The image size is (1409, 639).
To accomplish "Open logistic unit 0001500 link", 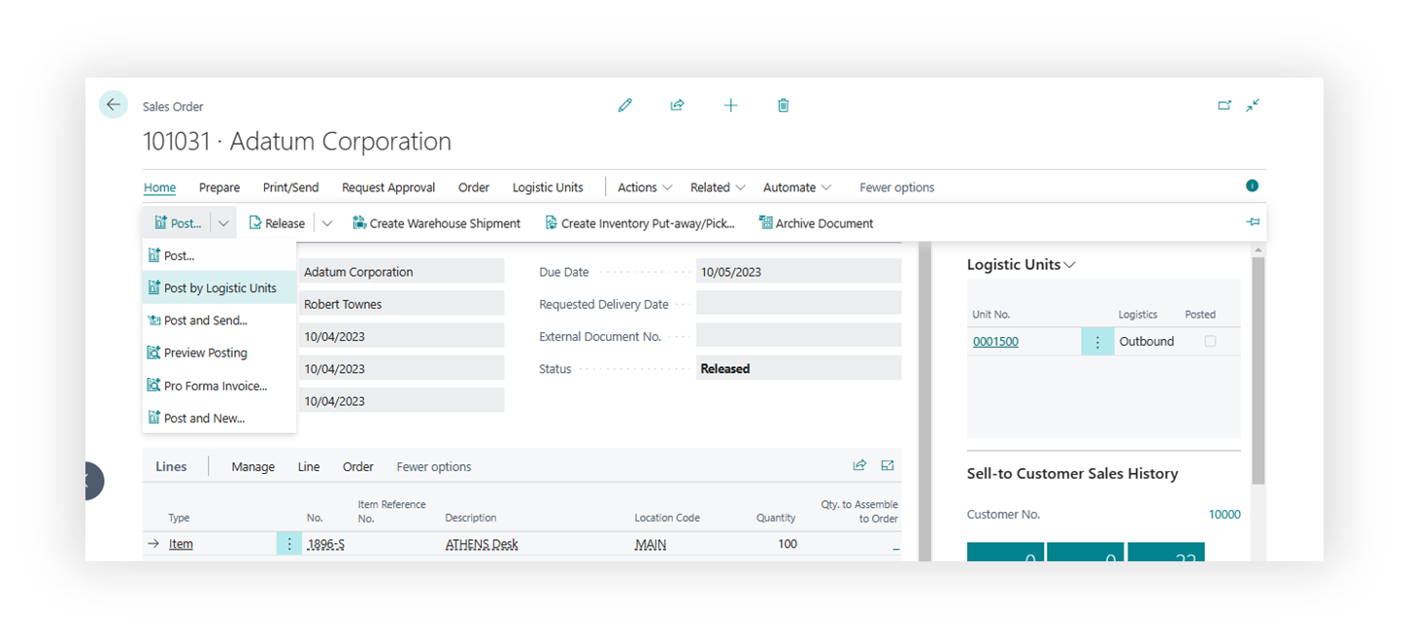I will tap(995, 342).
